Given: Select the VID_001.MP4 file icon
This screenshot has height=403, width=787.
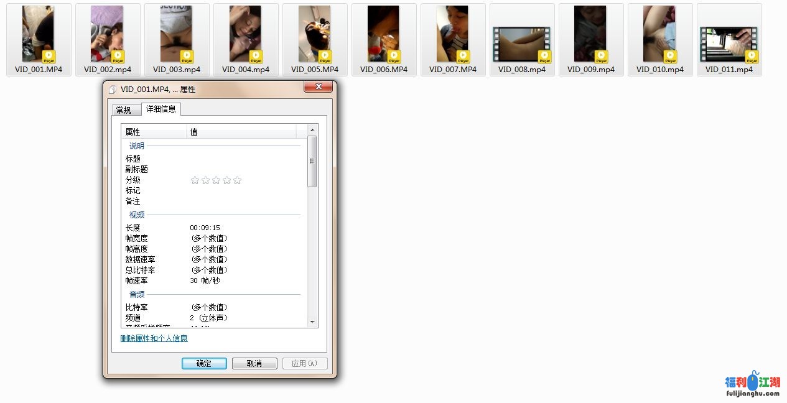Looking at the screenshot, I should click(38, 35).
